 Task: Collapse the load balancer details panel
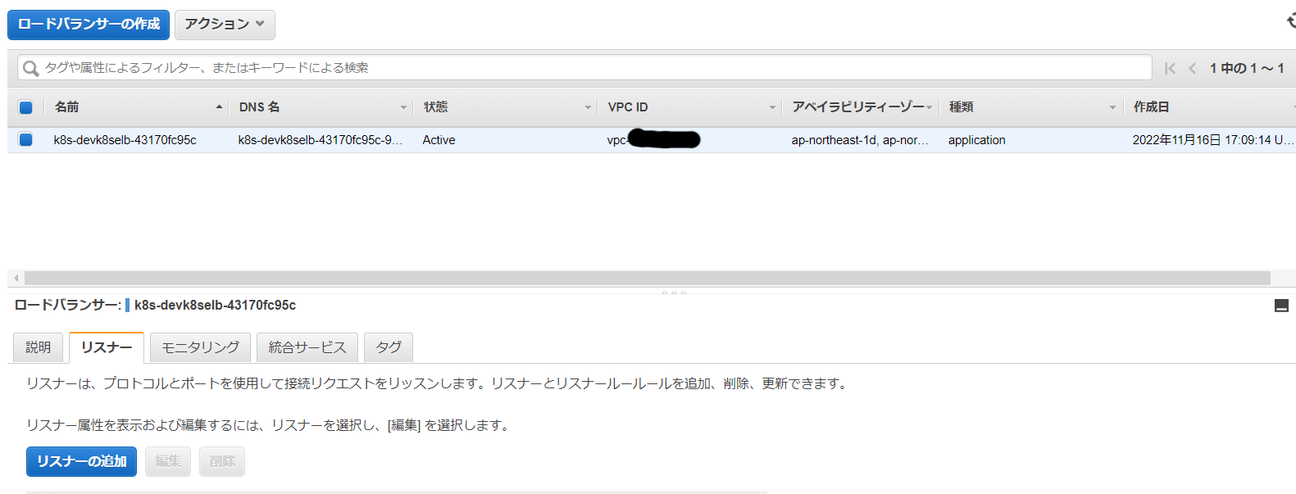tap(1281, 306)
